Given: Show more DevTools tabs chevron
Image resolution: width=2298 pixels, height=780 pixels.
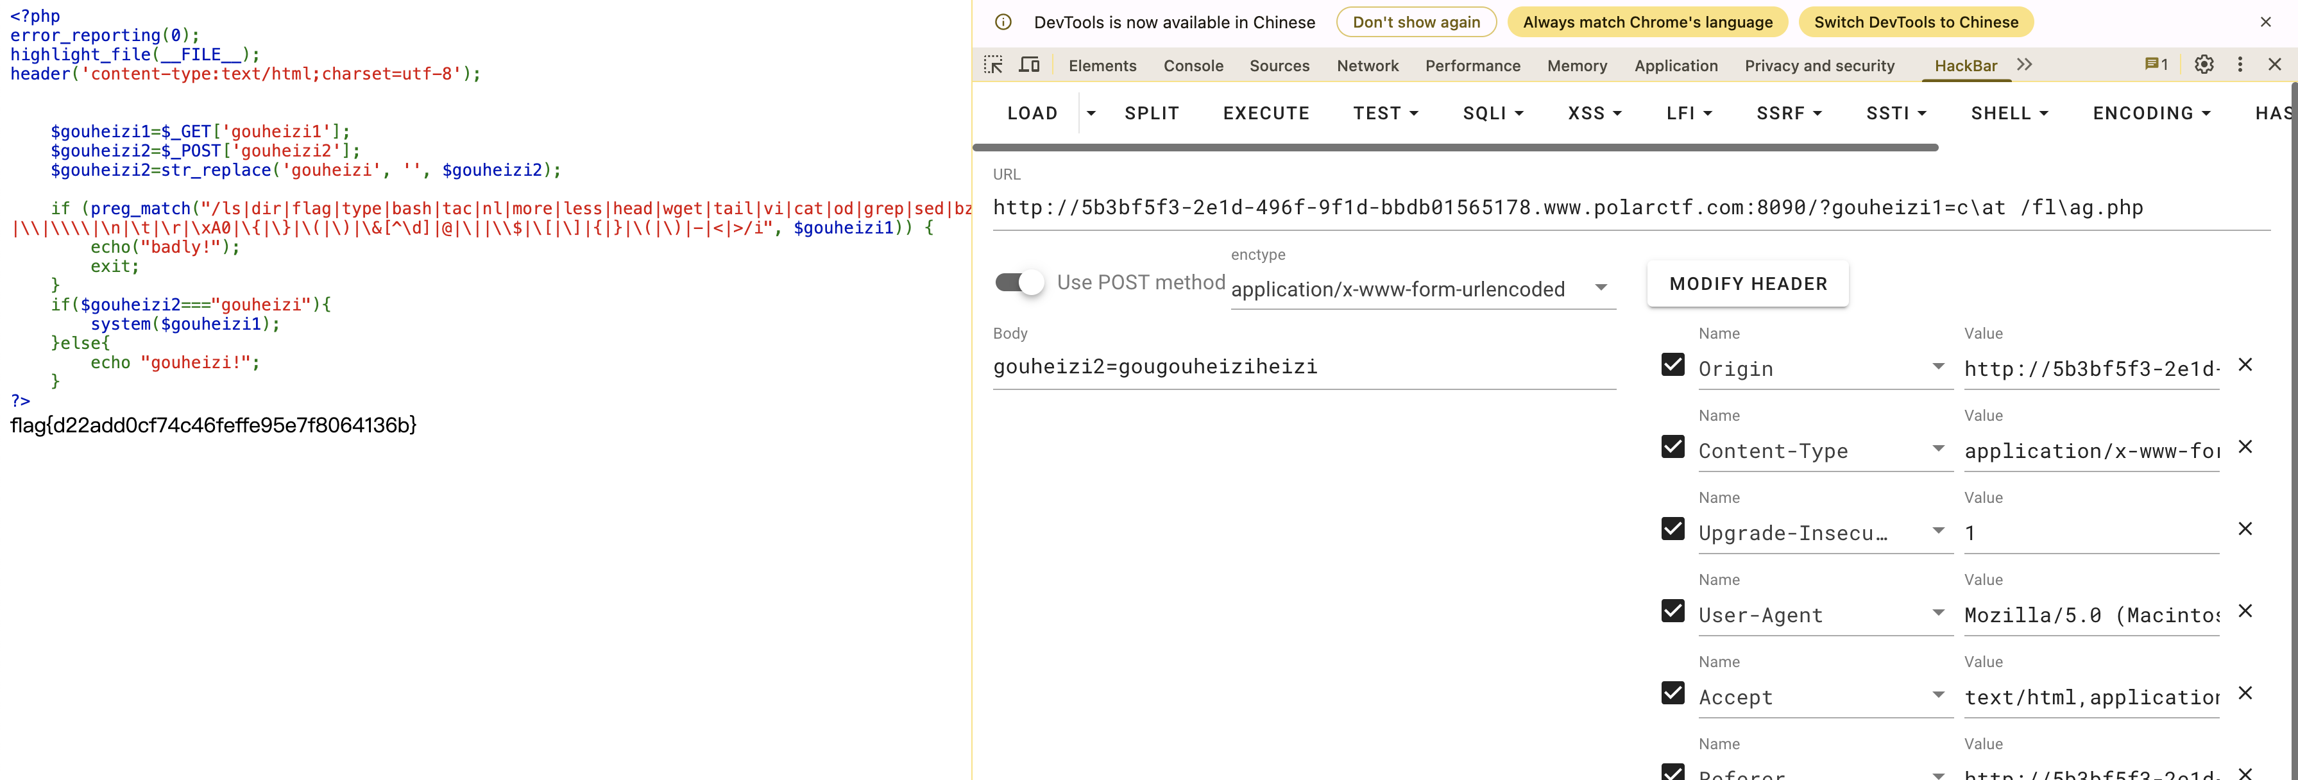Looking at the screenshot, I should click(2024, 65).
